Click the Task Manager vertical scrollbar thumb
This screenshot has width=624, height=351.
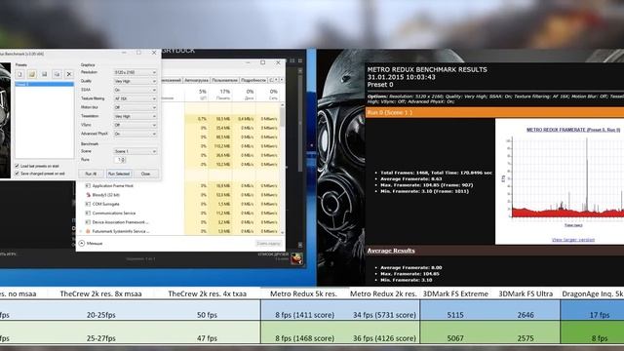[x=283, y=117]
